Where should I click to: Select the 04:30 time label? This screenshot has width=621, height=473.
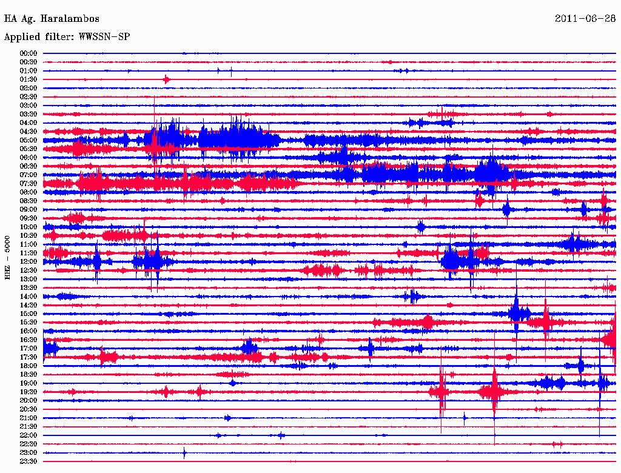[29, 132]
